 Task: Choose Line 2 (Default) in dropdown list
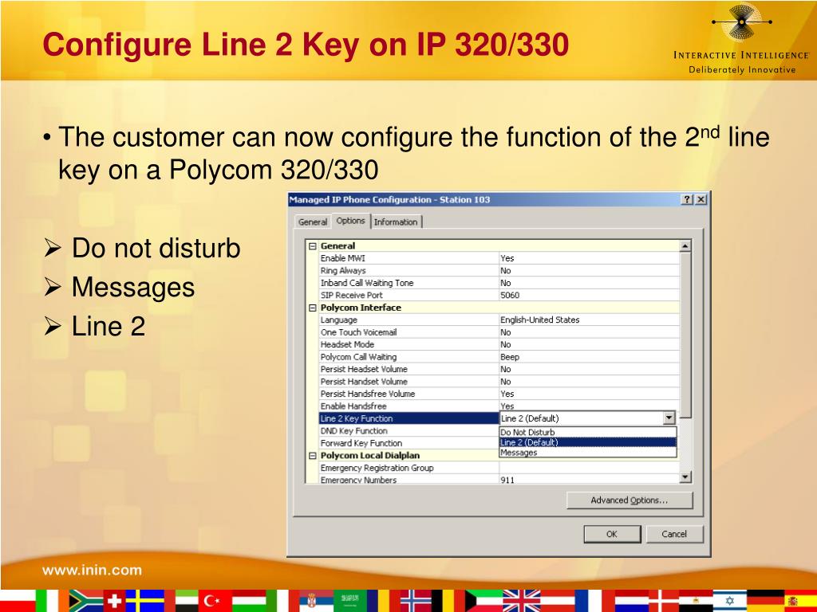pos(588,442)
